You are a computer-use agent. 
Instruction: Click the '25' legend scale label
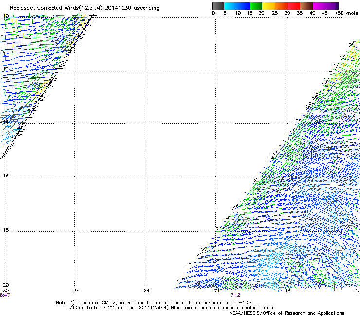[275, 13]
